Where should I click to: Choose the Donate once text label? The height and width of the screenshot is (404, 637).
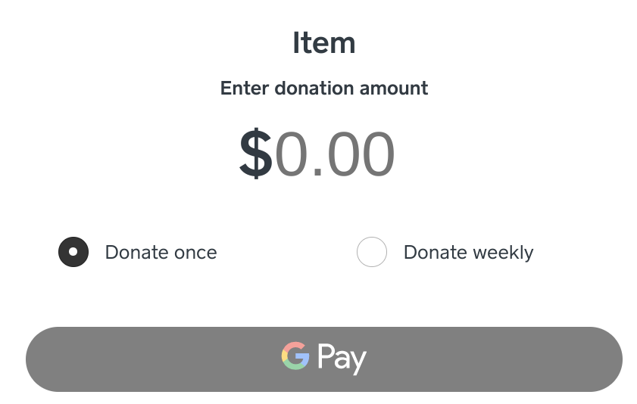click(x=161, y=252)
